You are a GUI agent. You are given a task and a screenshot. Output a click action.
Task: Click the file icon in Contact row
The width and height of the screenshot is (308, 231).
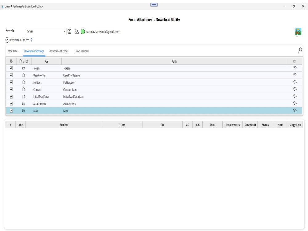click(x=24, y=89)
